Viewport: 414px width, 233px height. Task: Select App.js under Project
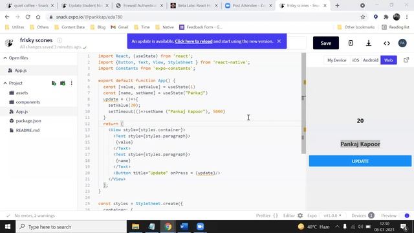point(39,111)
